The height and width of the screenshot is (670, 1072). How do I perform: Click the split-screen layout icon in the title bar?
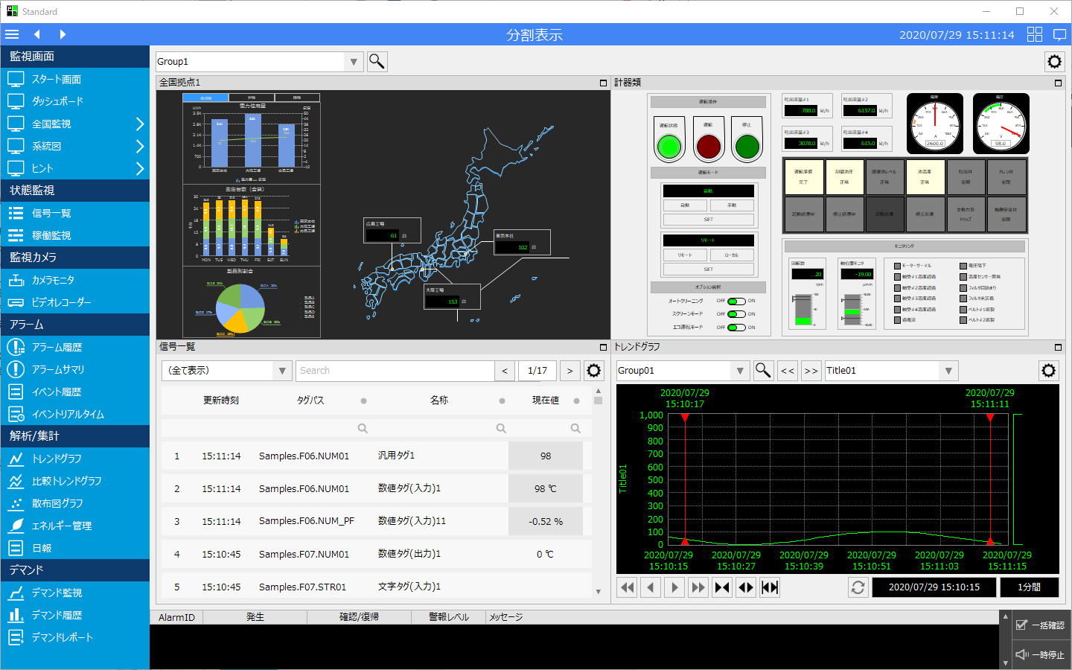point(1035,33)
